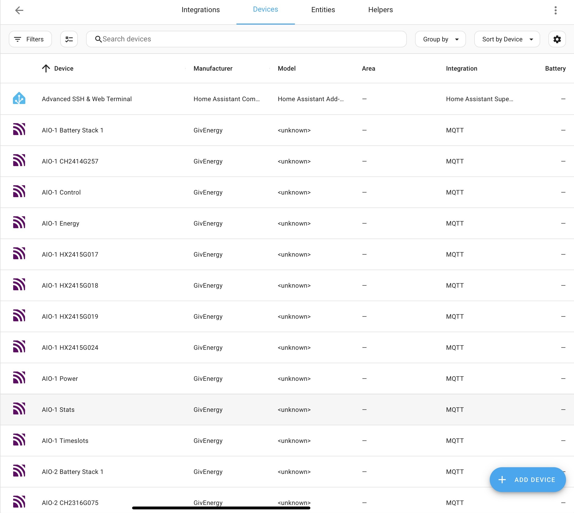
Task: Click MQTT icon of AIO-1 Stats
Action: click(19, 408)
